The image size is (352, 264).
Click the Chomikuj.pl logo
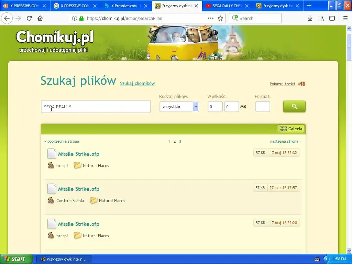click(x=55, y=37)
